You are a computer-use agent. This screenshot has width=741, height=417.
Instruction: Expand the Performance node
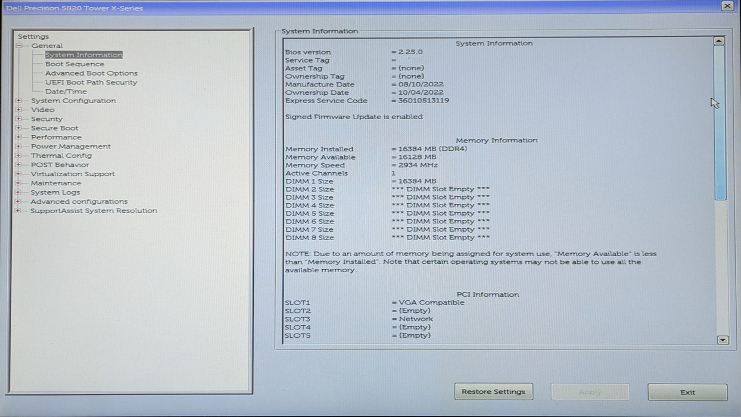point(18,137)
